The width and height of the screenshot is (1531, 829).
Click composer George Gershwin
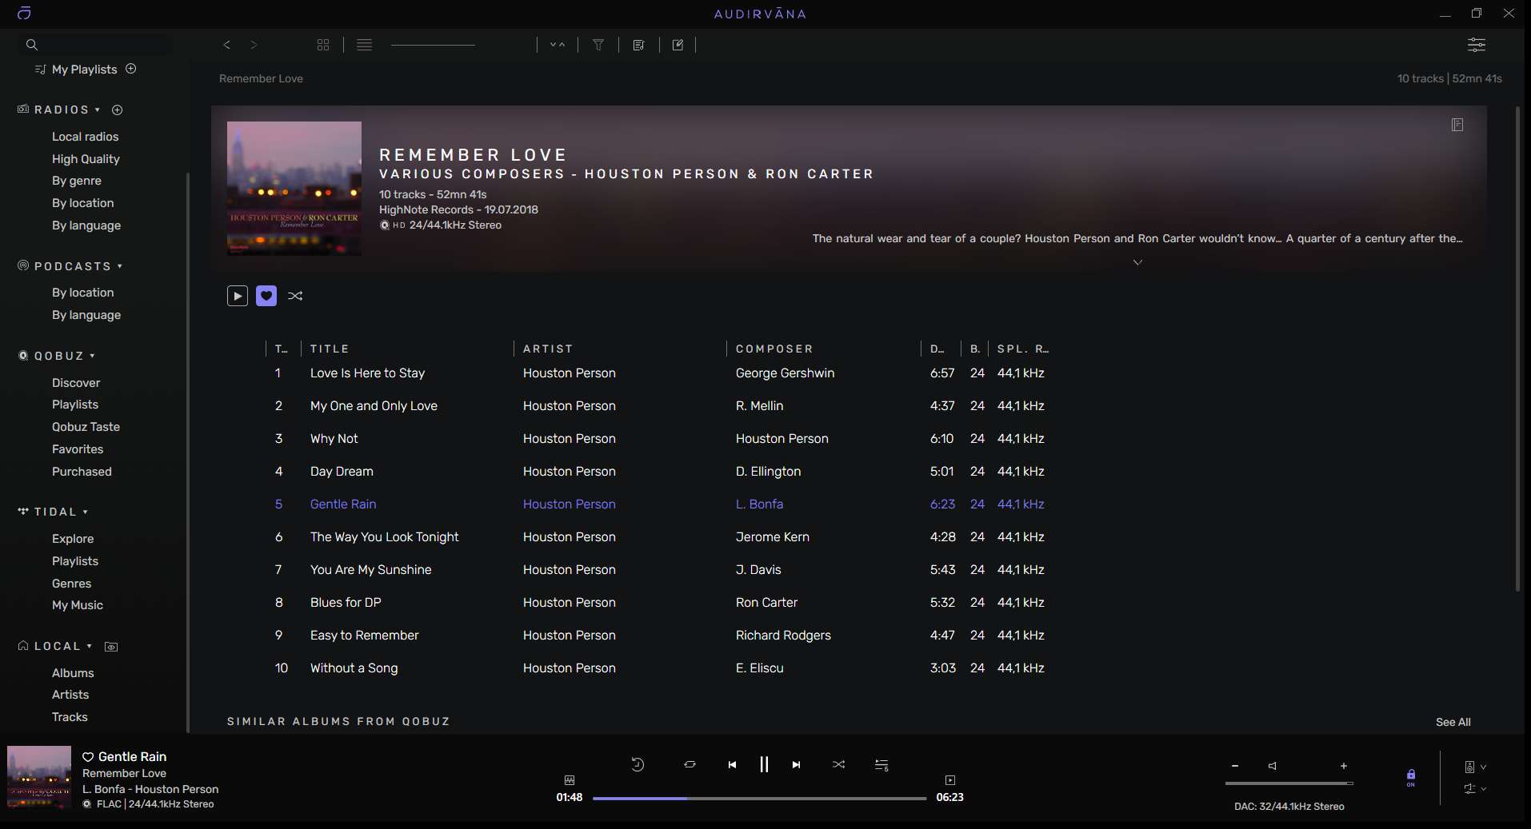click(785, 373)
